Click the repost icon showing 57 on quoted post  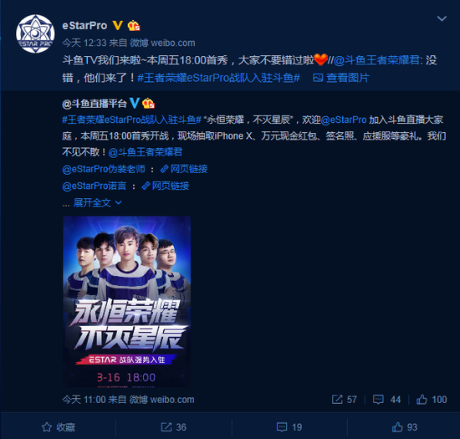pyautogui.click(x=337, y=400)
